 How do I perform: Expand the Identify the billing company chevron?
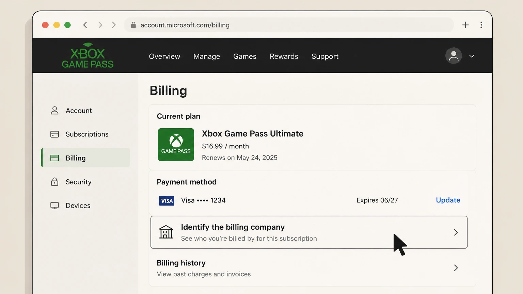click(x=456, y=232)
